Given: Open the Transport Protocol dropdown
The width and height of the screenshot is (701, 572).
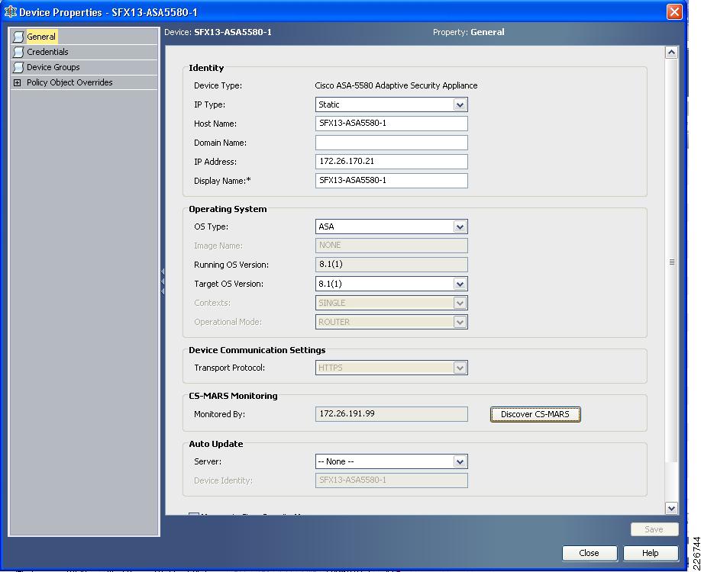Looking at the screenshot, I should (x=460, y=368).
